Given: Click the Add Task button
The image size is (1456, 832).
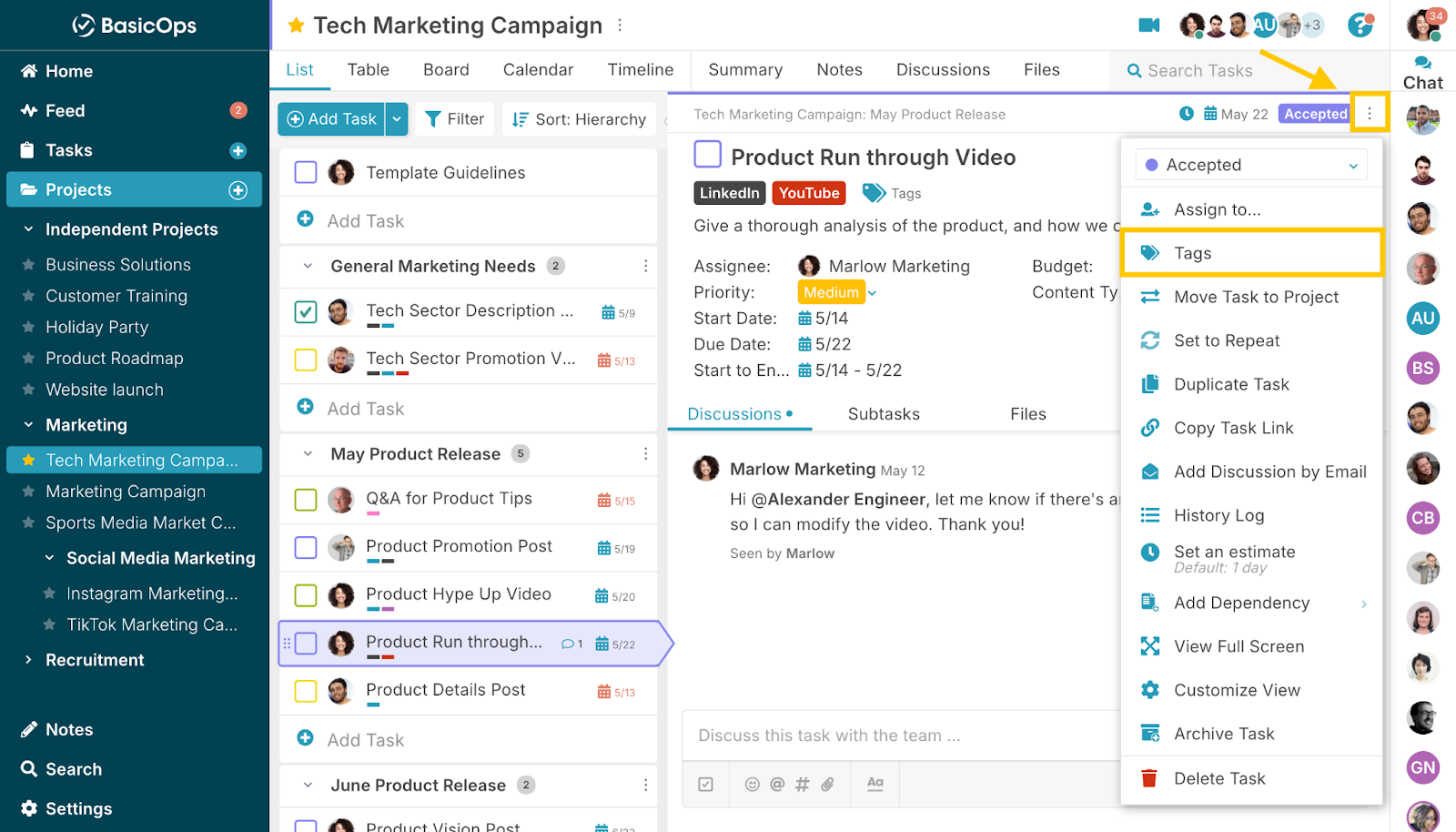Looking at the screenshot, I should tap(332, 119).
